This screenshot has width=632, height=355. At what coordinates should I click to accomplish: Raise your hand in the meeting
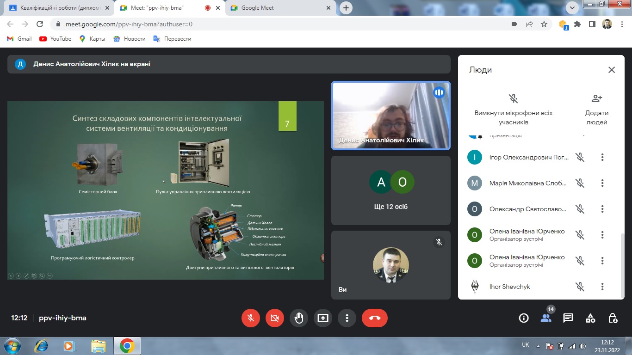[299, 318]
